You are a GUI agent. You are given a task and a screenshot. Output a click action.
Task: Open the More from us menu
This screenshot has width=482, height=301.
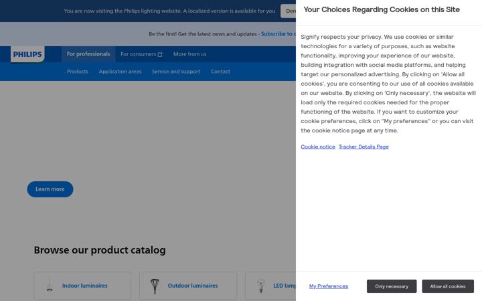tap(189, 54)
